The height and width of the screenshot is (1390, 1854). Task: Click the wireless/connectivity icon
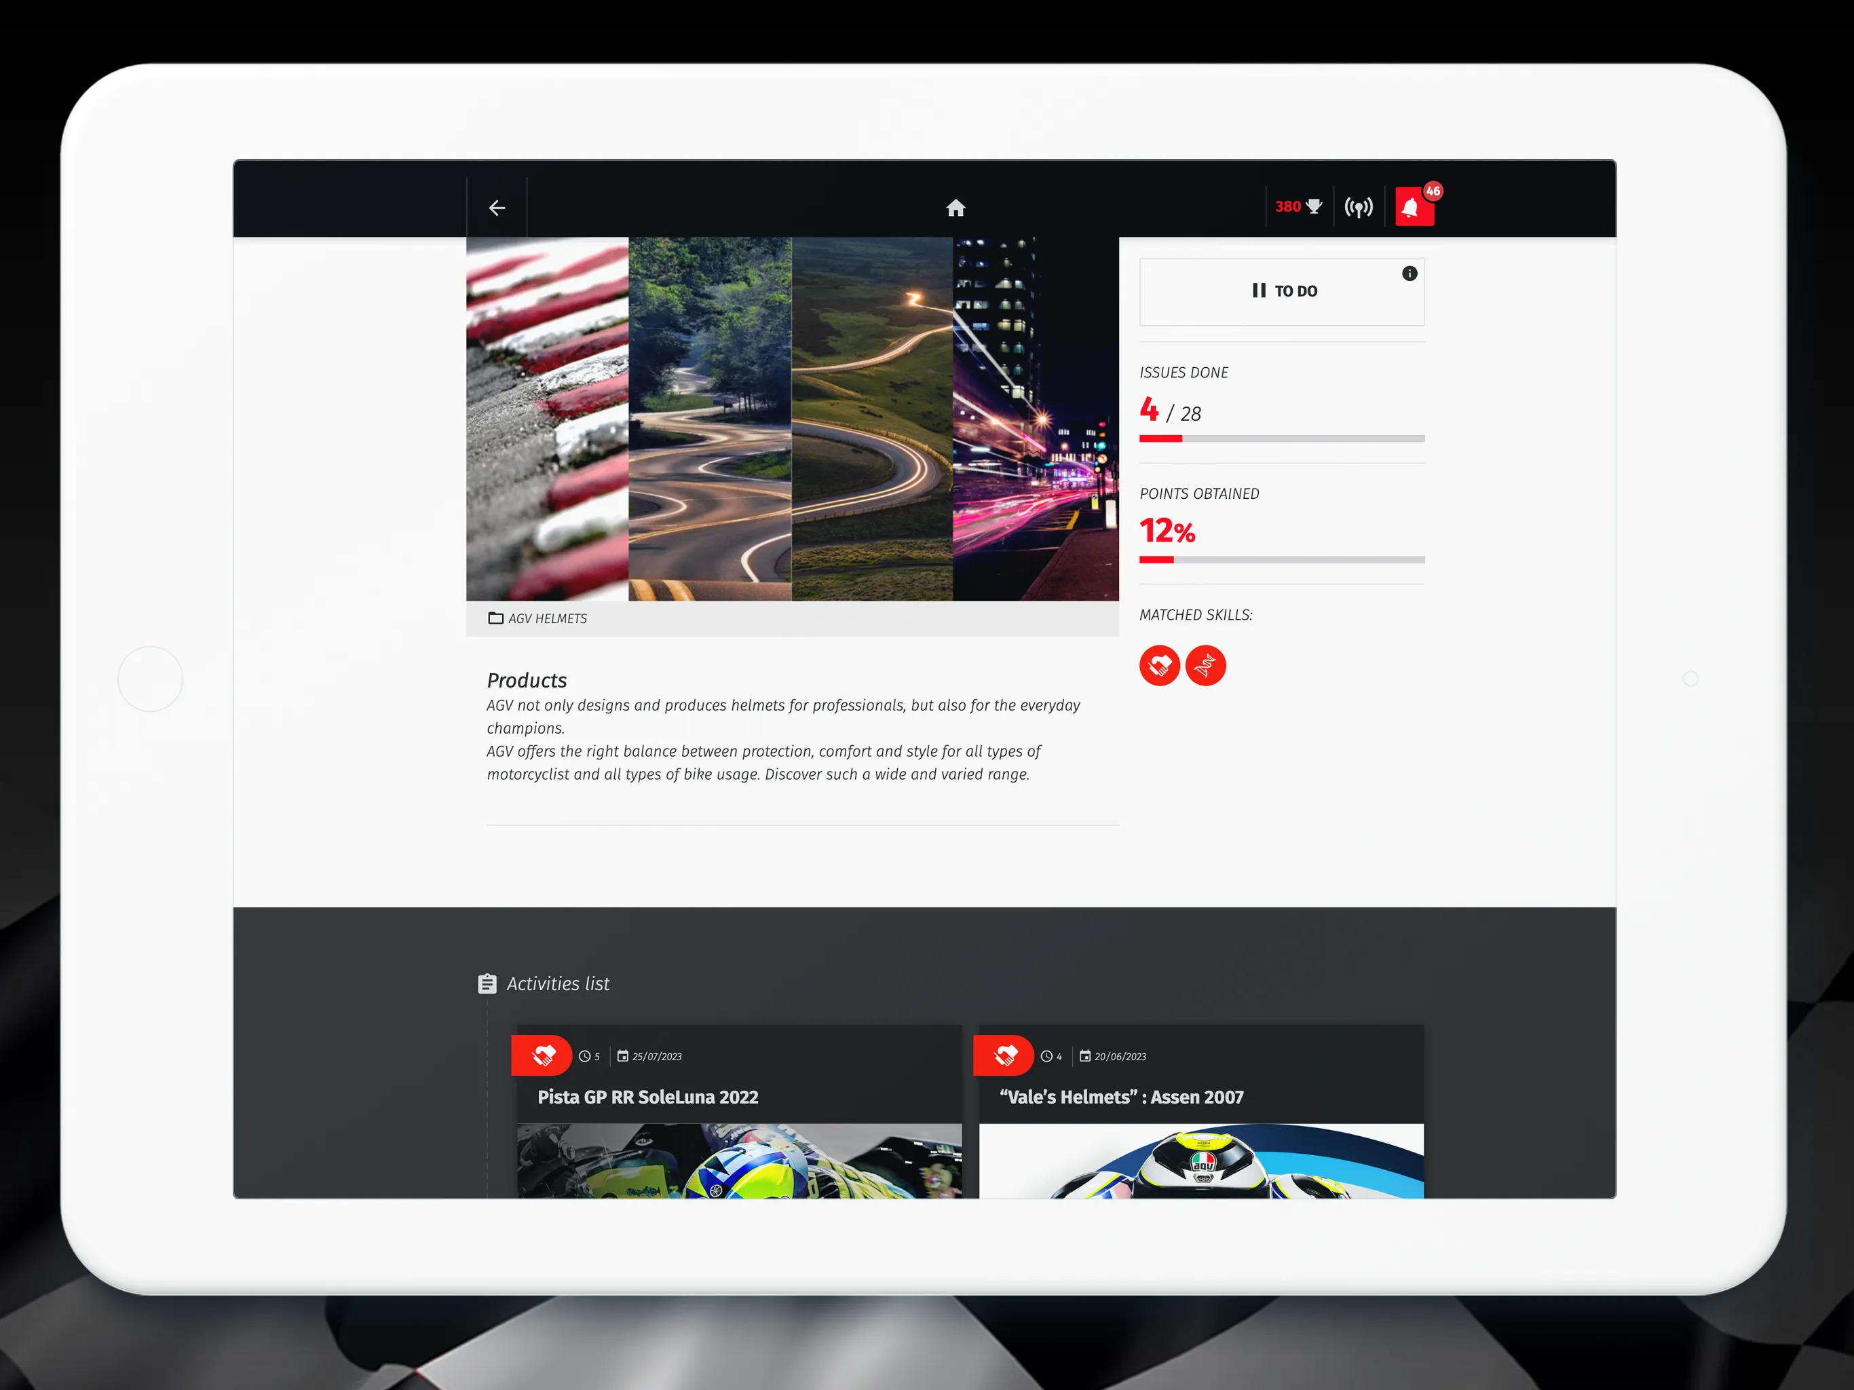pos(1356,206)
